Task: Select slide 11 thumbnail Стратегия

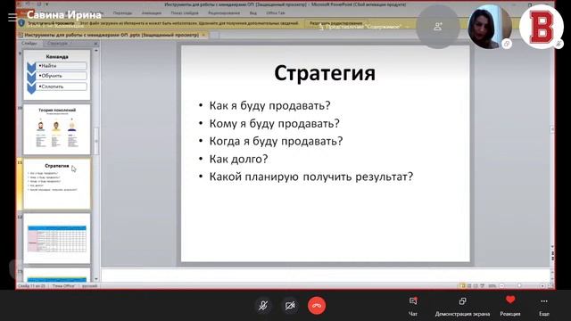Action: (x=57, y=184)
